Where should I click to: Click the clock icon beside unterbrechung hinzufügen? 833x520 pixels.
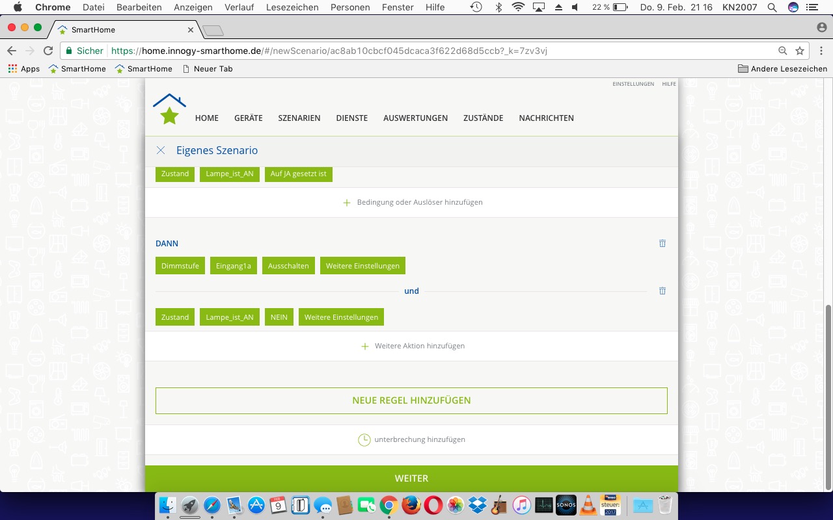364,440
